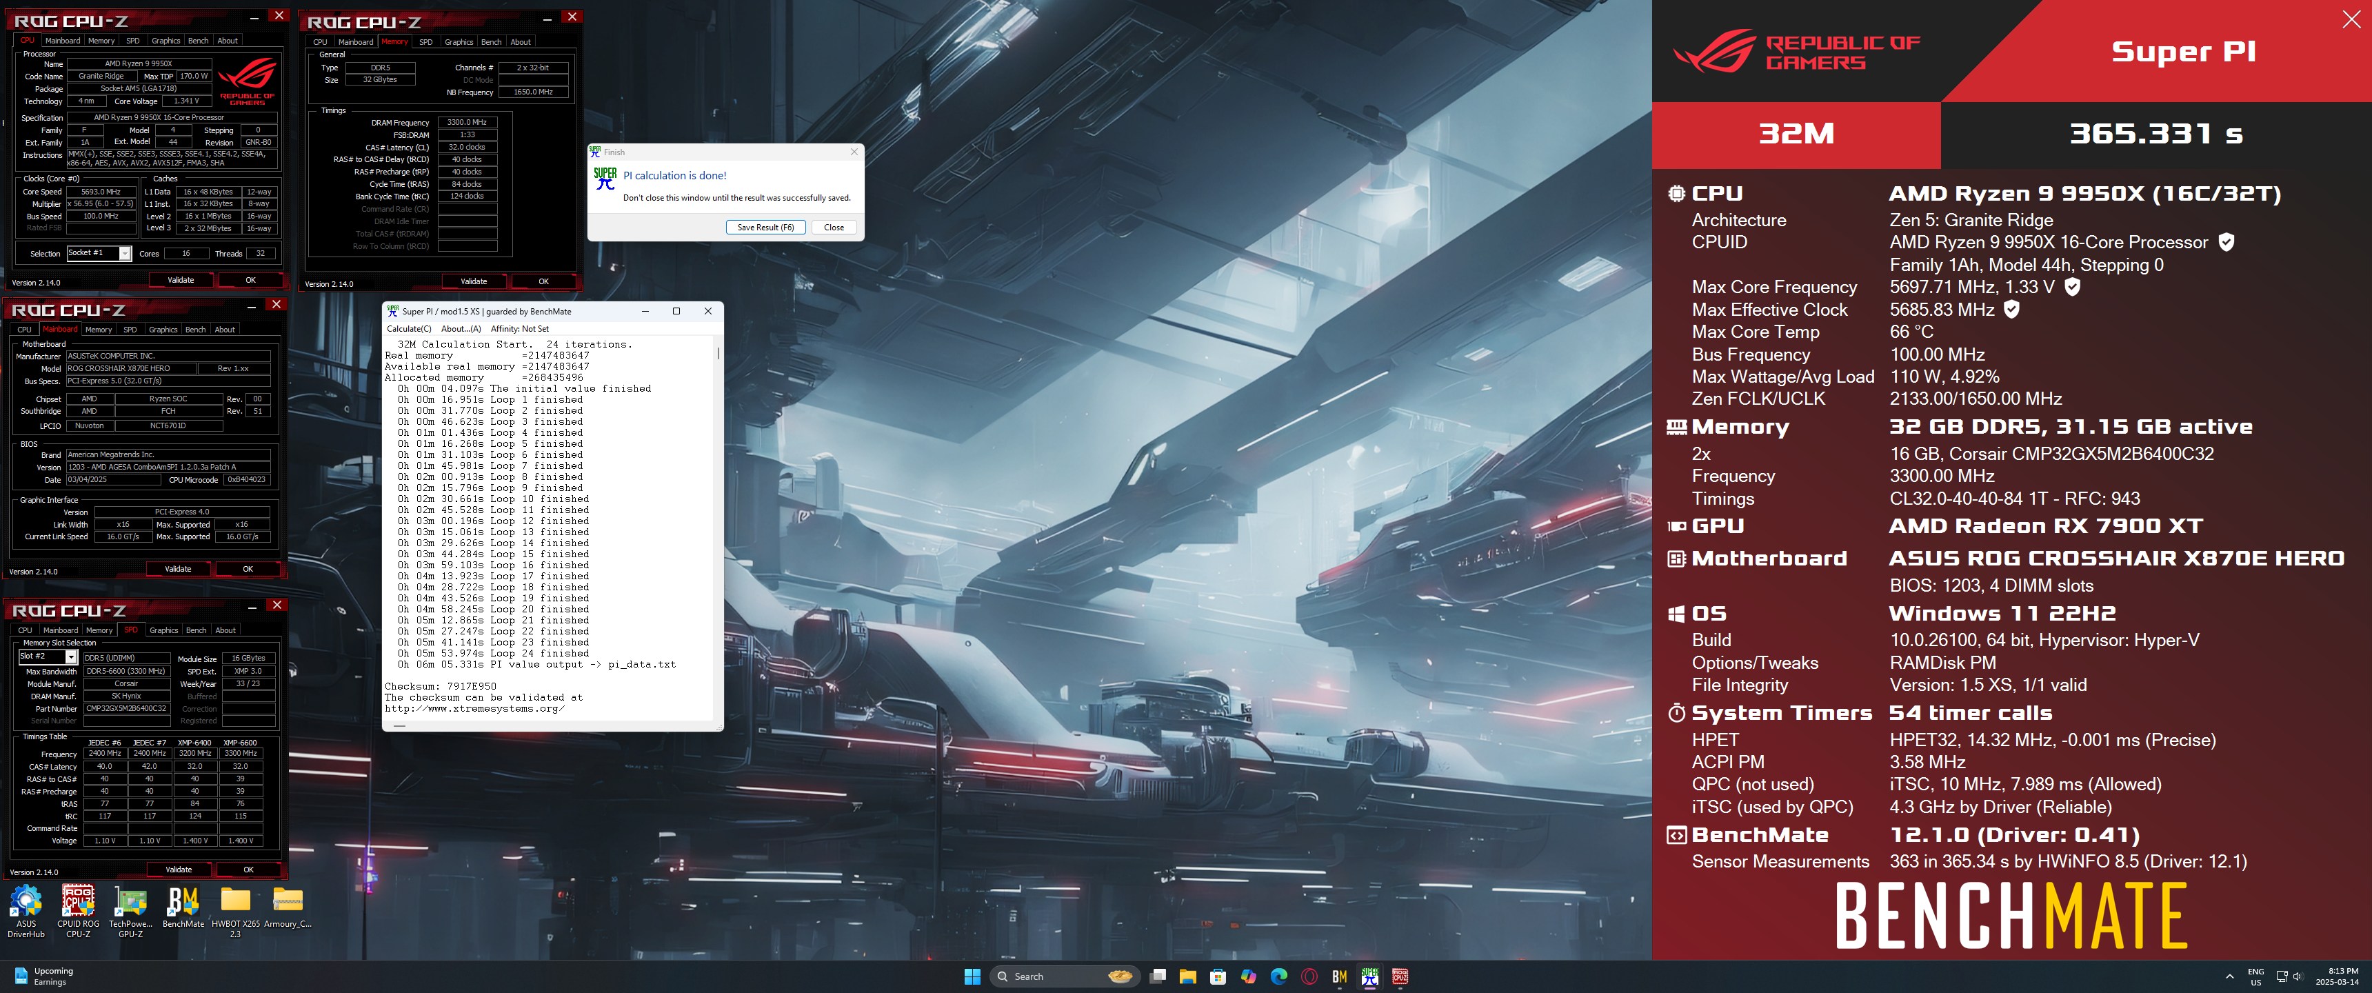The height and width of the screenshot is (993, 2372).
Task: Select the 'Checksum: 7917E950' line
Action: [x=440, y=686]
